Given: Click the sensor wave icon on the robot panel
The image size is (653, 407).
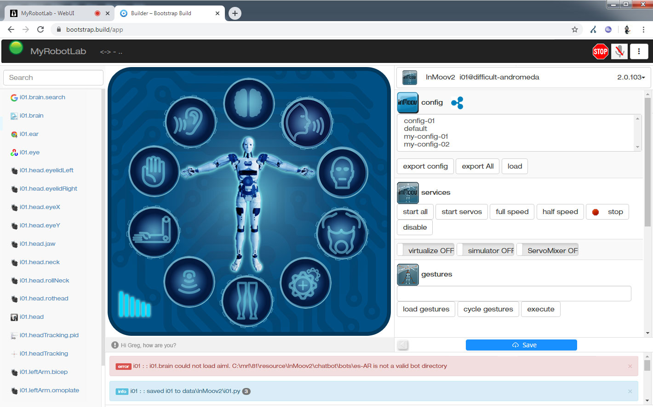Looking at the screenshot, I should tap(189, 282).
